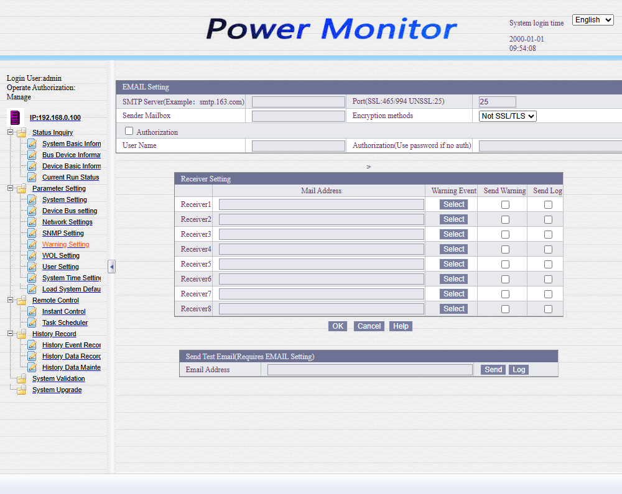
Task: Enable the Authorization checkbox
Action: [129, 131]
